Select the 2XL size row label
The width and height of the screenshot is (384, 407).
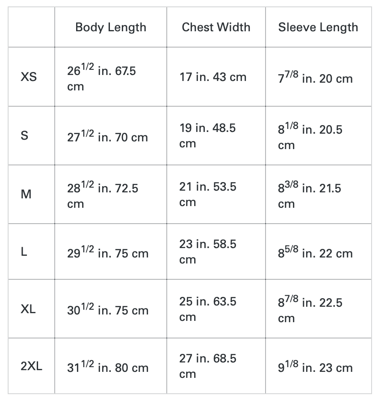(x=32, y=367)
